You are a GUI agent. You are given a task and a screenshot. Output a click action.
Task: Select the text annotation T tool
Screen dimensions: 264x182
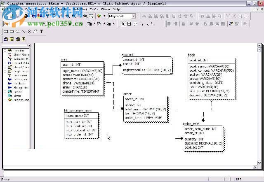click(x=41, y=31)
